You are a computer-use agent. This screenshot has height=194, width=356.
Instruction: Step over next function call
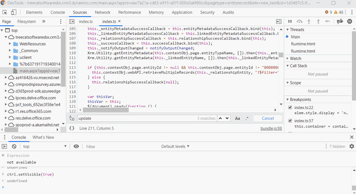point(299,21)
